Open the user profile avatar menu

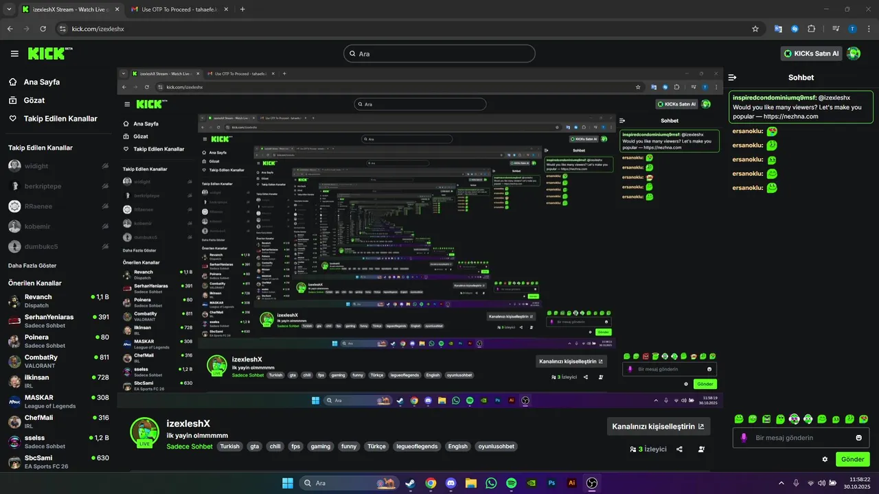854,54
